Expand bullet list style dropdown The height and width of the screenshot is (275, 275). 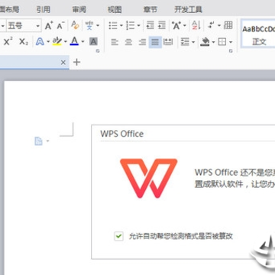point(121,26)
